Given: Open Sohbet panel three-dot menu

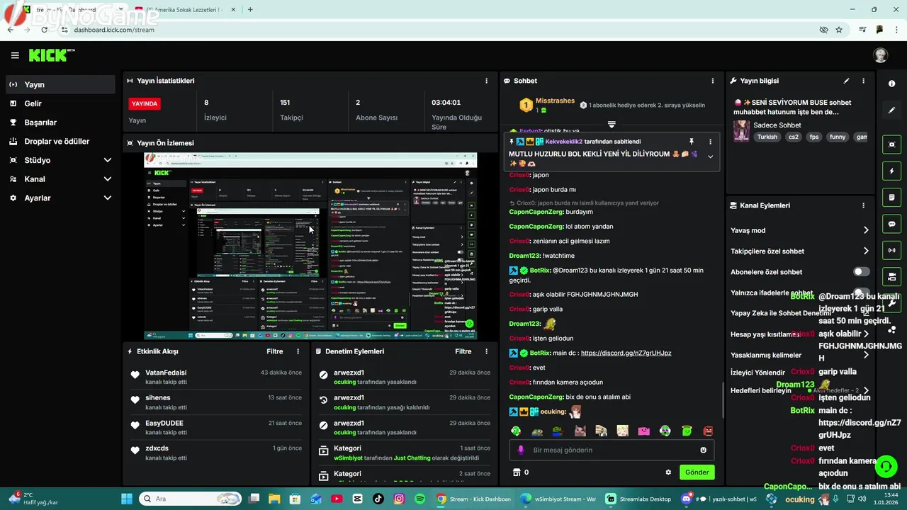Looking at the screenshot, I should tap(713, 81).
